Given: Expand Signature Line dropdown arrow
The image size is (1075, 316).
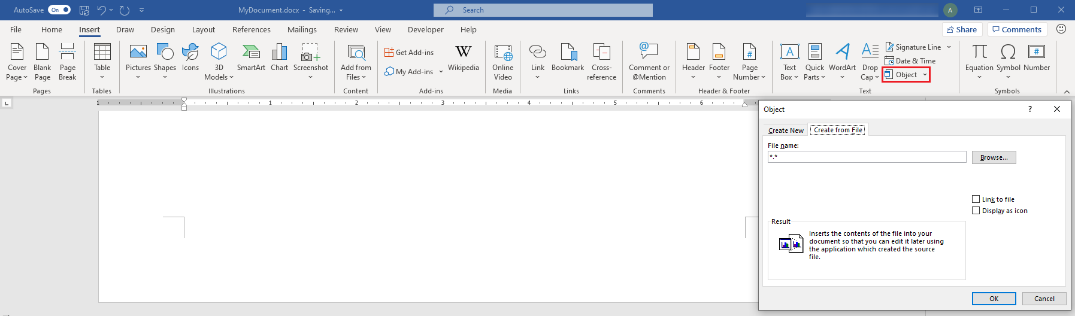Looking at the screenshot, I should pyautogui.click(x=949, y=47).
